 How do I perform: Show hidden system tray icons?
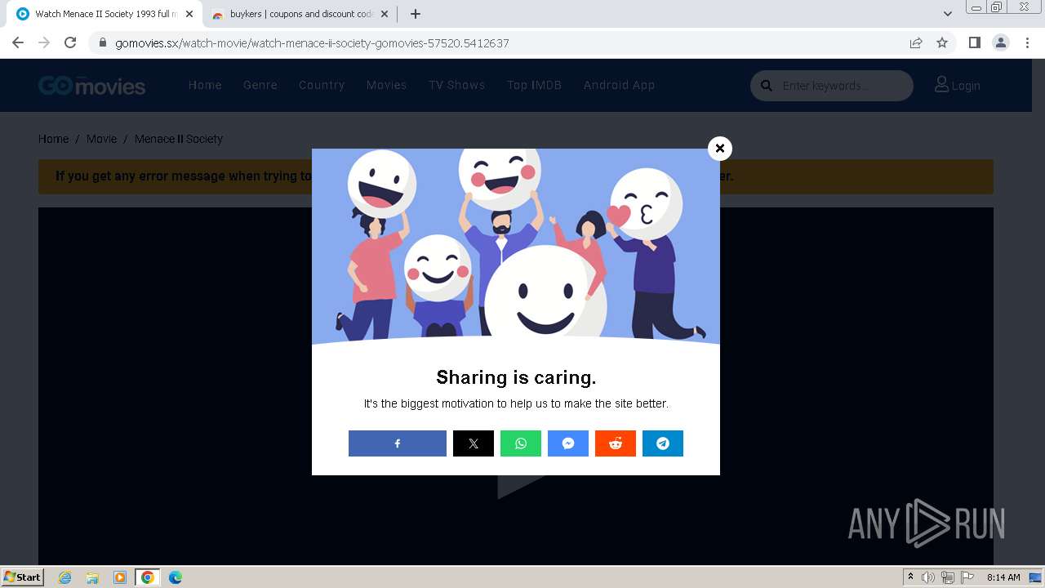pos(910,577)
